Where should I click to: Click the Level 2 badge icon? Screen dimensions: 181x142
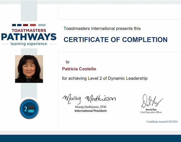(x=29, y=109)
